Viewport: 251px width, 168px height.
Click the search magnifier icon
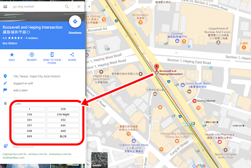(67, 7)
